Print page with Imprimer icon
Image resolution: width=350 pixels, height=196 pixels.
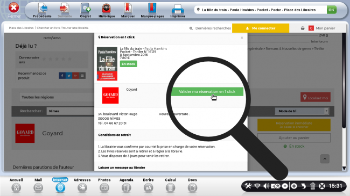178,9
